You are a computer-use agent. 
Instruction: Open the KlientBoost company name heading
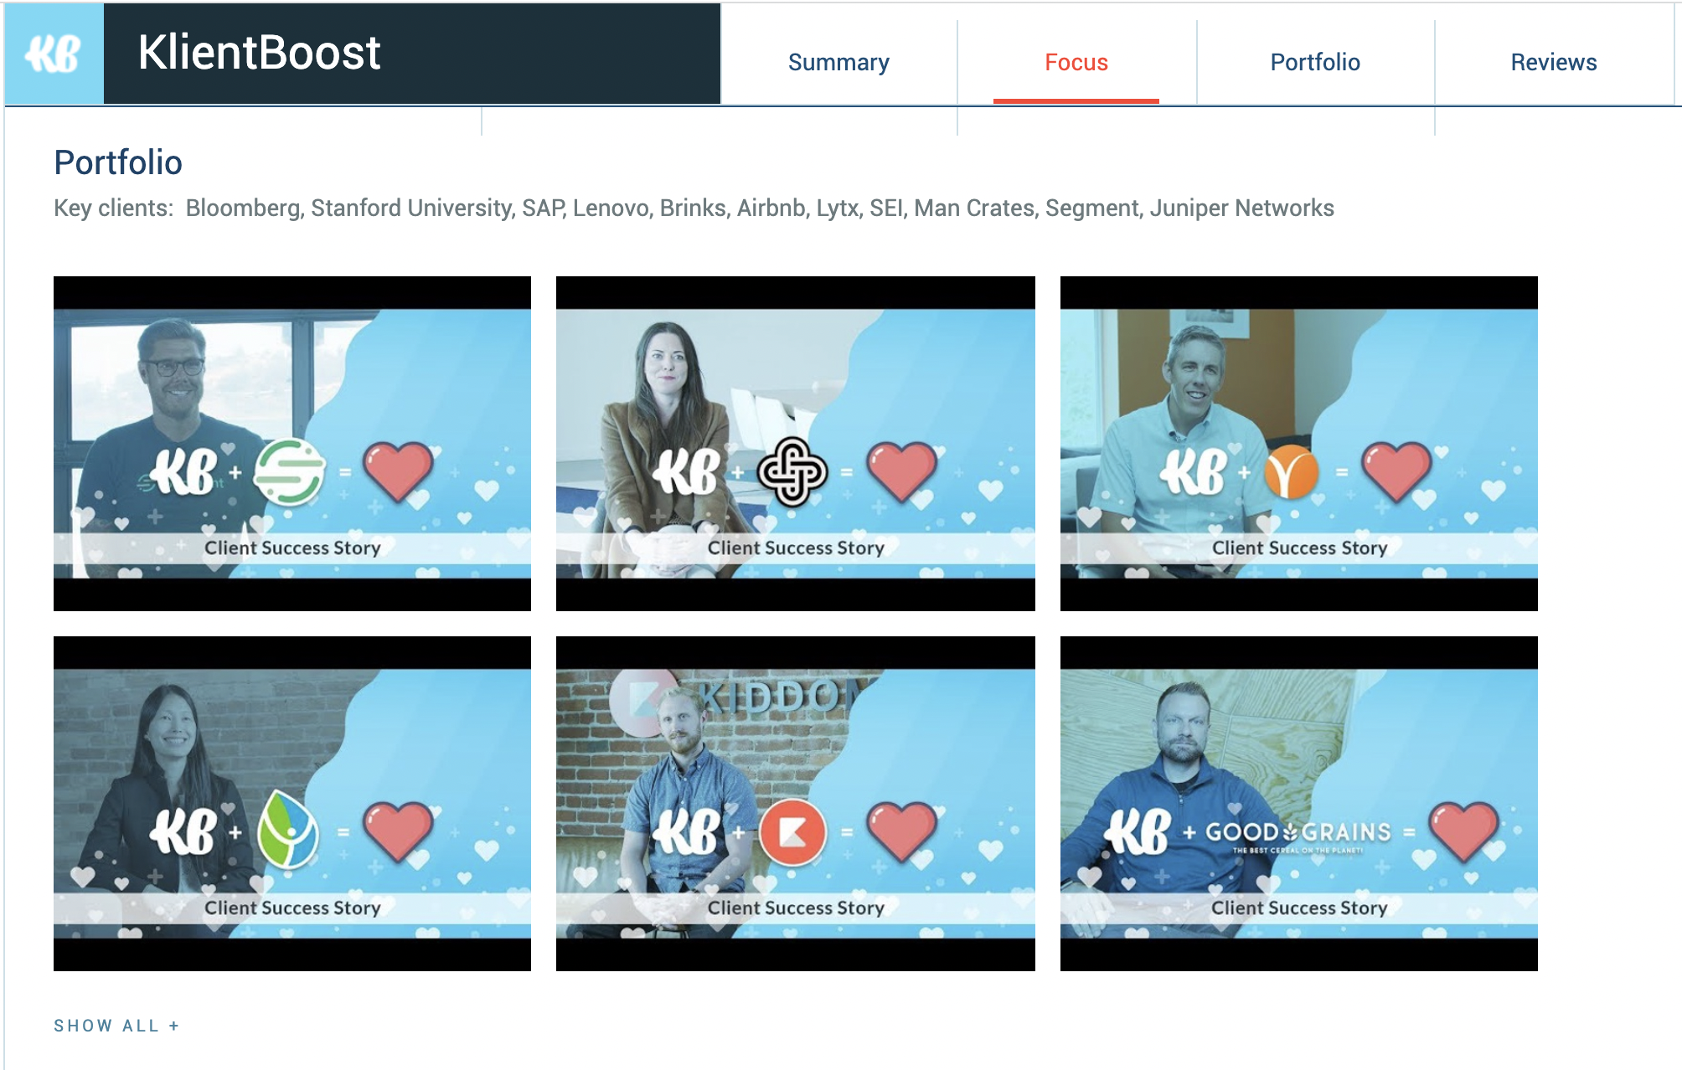259,53
